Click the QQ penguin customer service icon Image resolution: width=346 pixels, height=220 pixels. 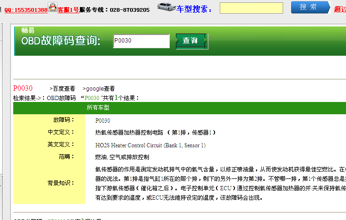tap(53, 7)
